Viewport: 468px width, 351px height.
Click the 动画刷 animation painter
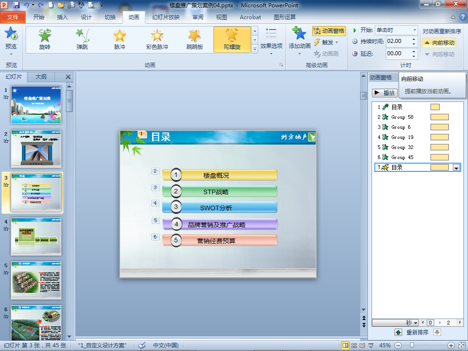click(x=326, y=54)
